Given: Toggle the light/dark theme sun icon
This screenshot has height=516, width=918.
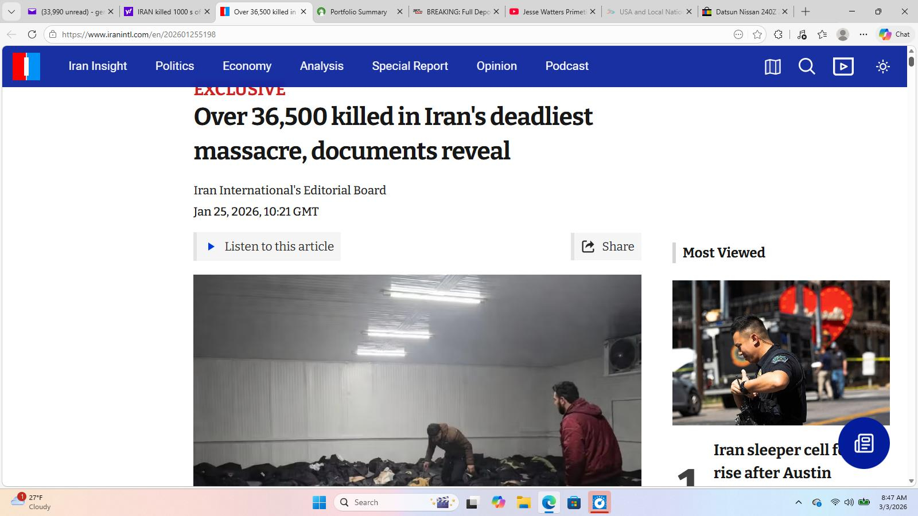Looking at the screenshot, I should [882, 67].
